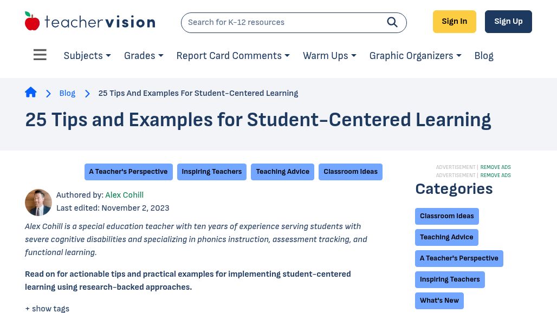Viewport: 557px width, 313px height.
Task: Click the 'What's New' category tag
Action: point(439,301)
